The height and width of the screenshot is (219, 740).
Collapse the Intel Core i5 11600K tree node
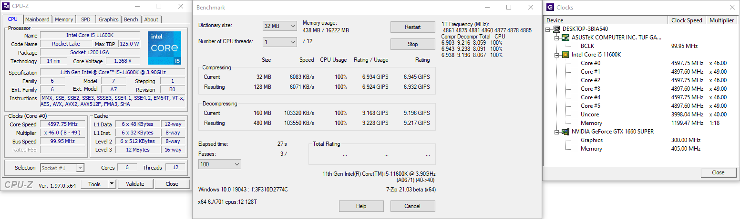(556, 55)
